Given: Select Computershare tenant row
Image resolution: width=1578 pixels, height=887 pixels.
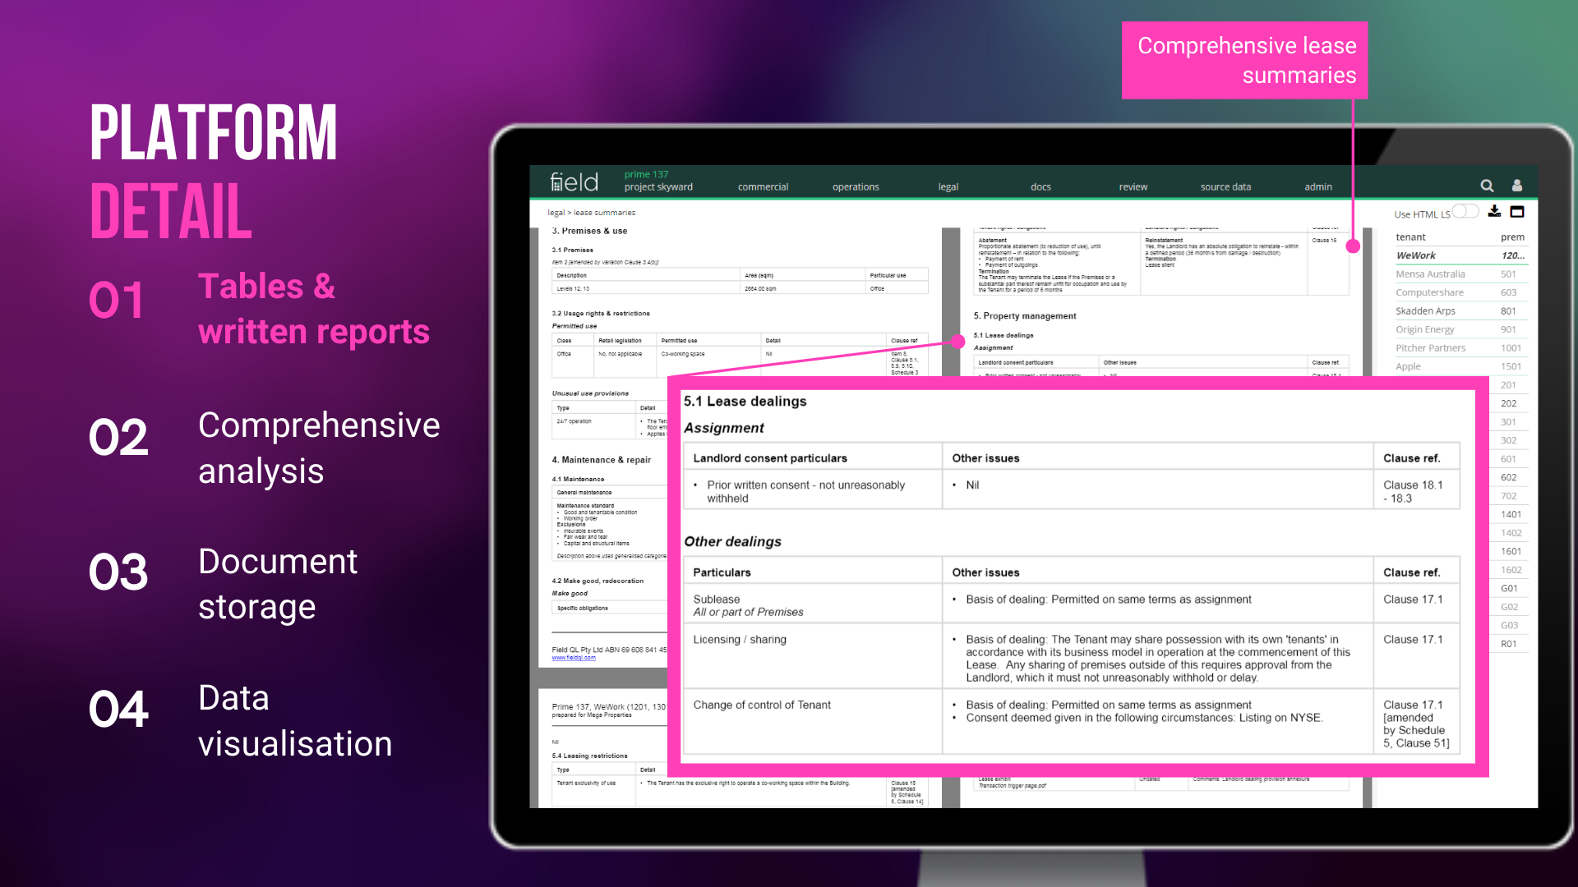Looking at the screenshot, I should (1461, 292).
